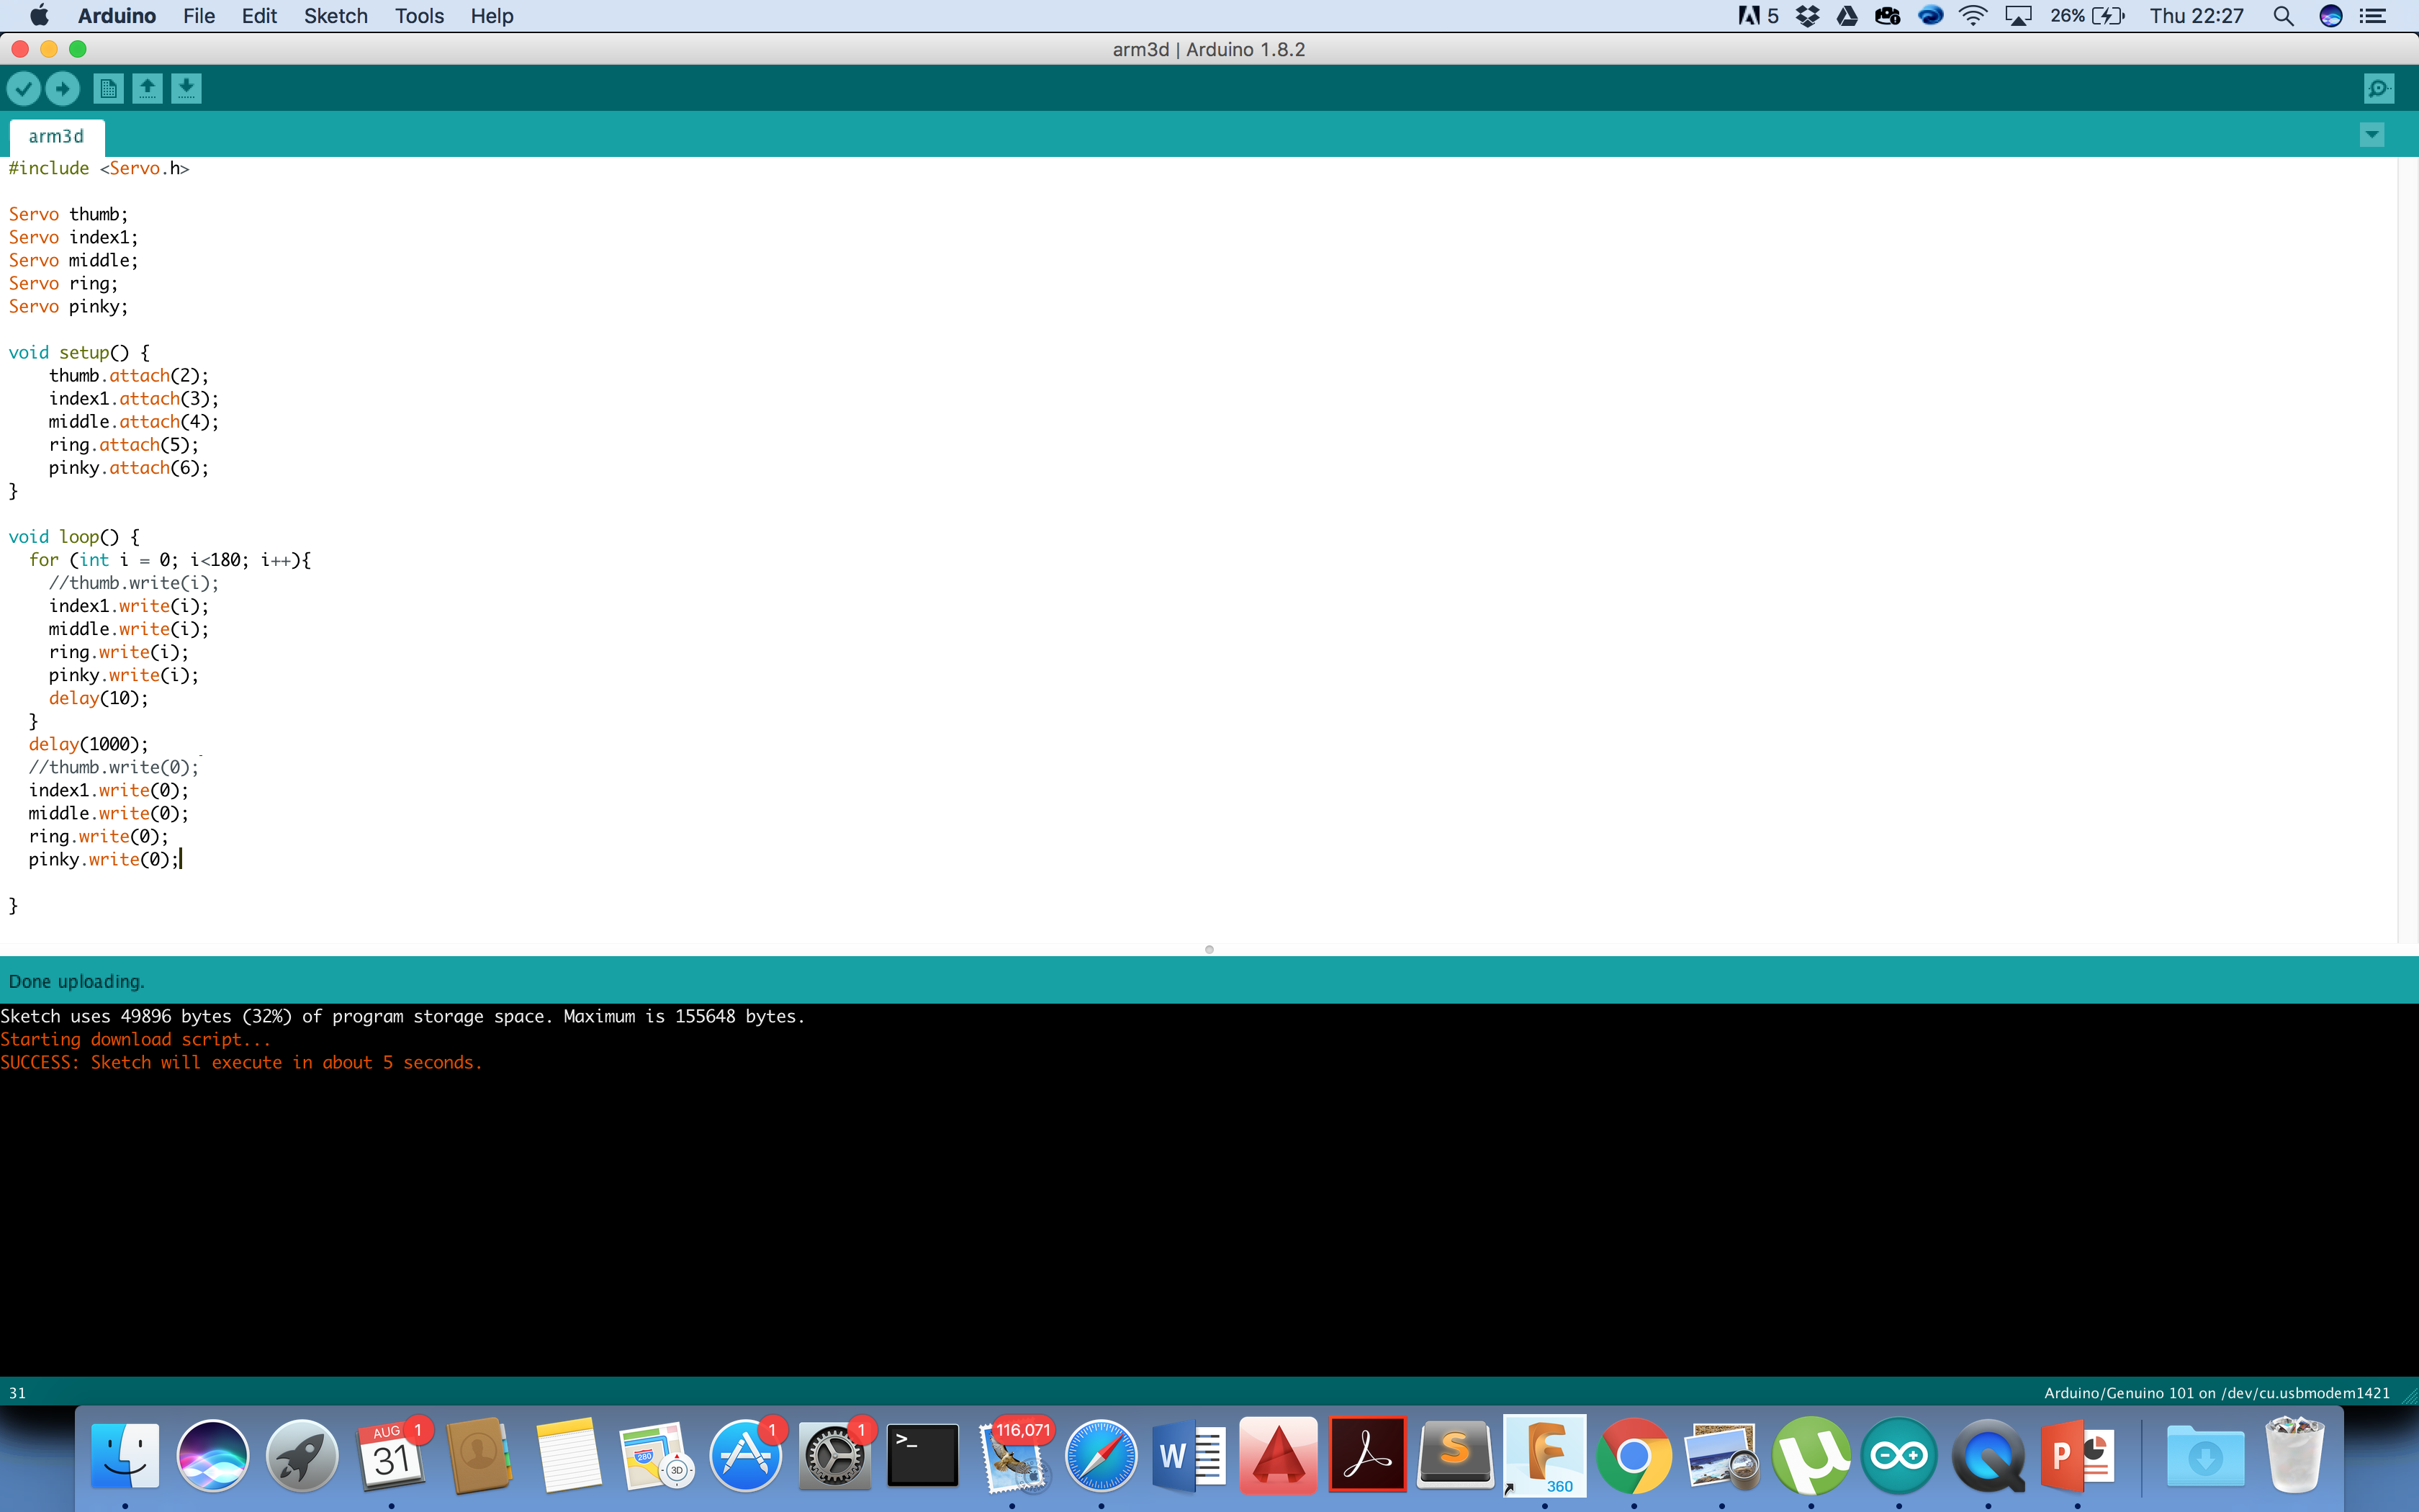The width and height of the screenshot is (2419, 1512).
Task: Open the Edit menu
Action: click(259, 16)
